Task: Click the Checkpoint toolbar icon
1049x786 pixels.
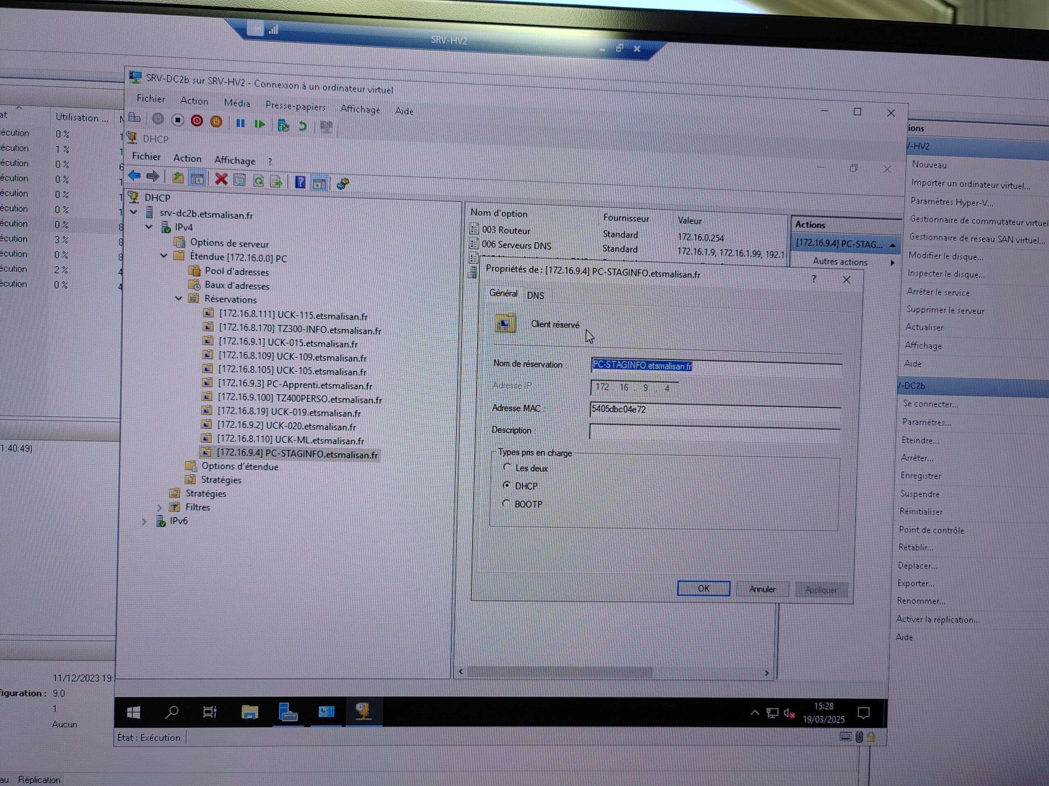Action: pyautogui.click(x=283, y=125)
